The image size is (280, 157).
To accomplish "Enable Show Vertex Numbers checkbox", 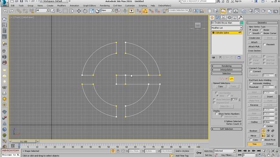I will (x=217, y=114).
